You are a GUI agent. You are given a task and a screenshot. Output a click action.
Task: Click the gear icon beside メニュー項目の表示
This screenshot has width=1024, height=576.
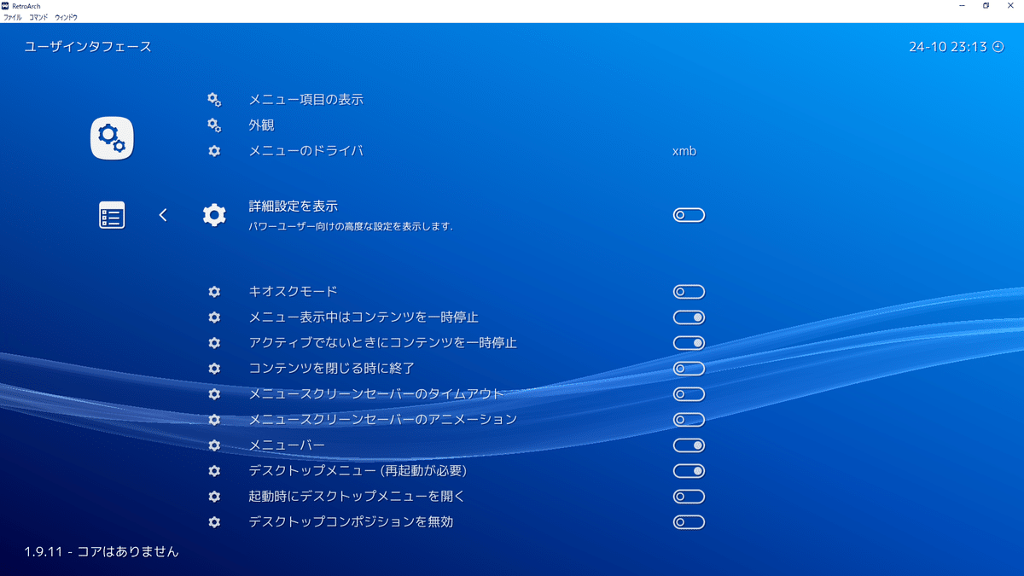[214, 100]
